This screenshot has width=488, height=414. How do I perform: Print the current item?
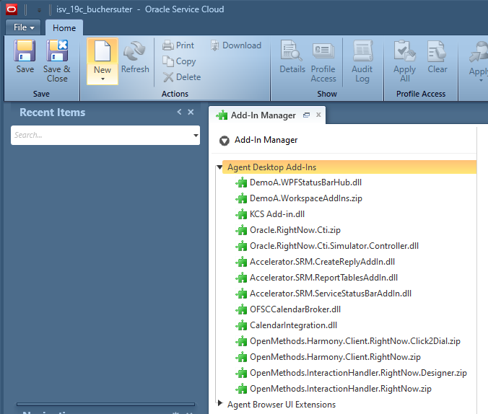tap(178, 45)
